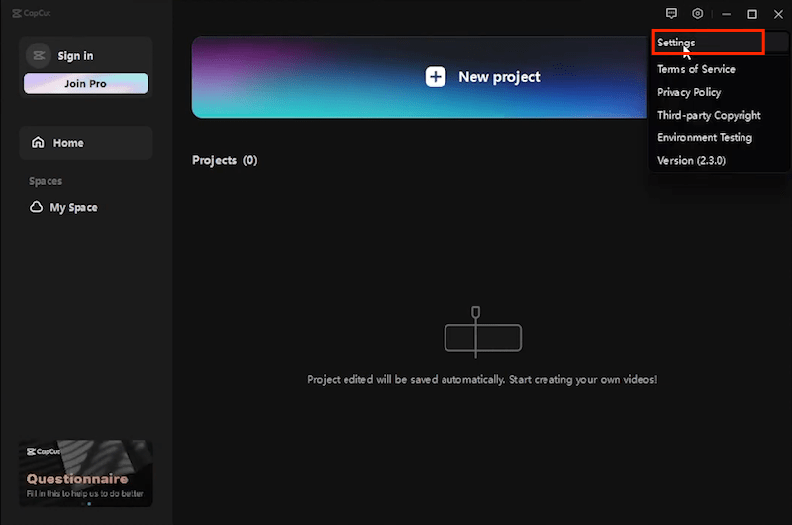This screenshot has height=525, width=792.
Task: Click the Home house icon
Action: pyautogui.click(x=38, y=142)
